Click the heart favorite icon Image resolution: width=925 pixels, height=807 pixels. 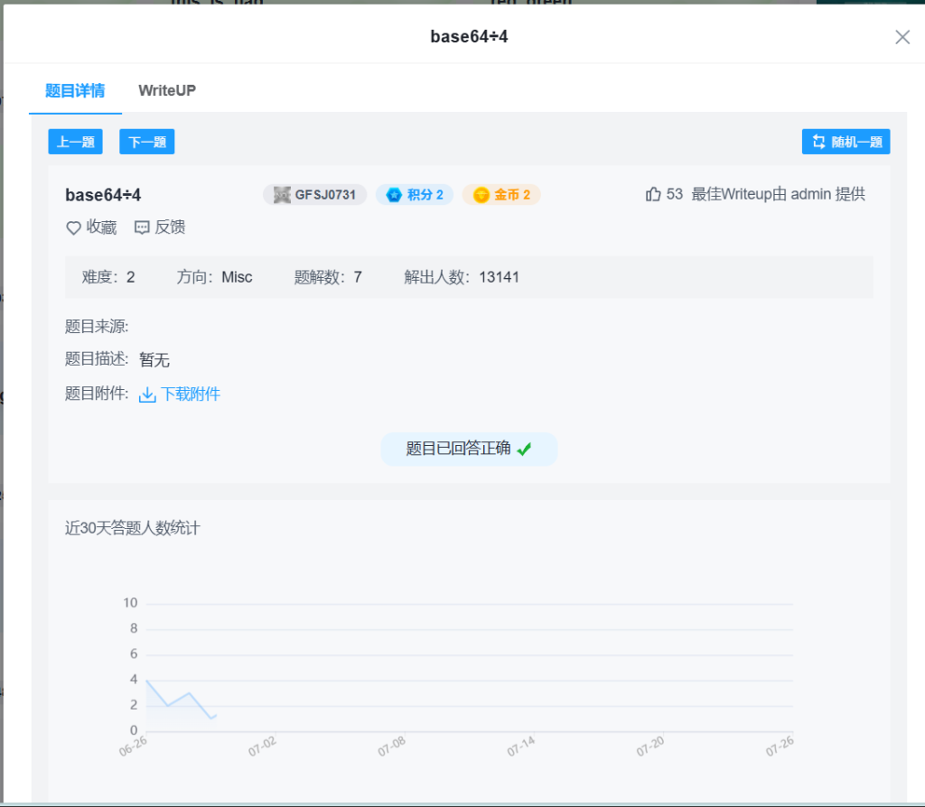[74, 228]
